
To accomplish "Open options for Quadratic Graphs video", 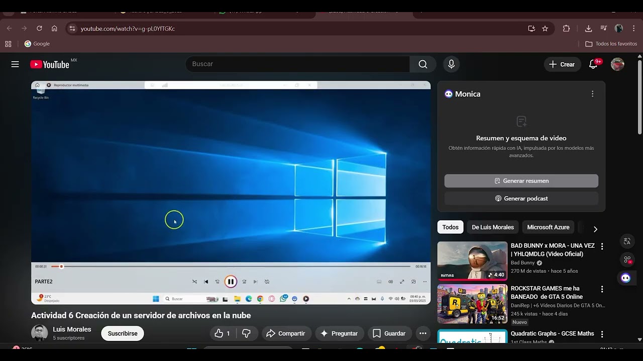I will [x=602, y=334].
